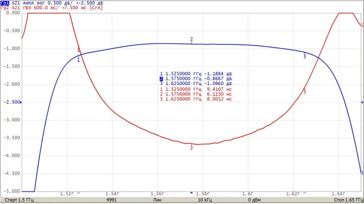Select the marker 1 row, -1.1884 дБ
This screenshot has height=204, width=364.
pyautogui.click(x=196, y=74)
